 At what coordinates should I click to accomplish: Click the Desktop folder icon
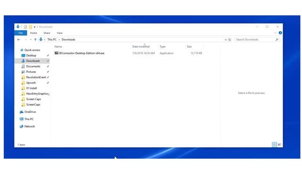(23, 56)
